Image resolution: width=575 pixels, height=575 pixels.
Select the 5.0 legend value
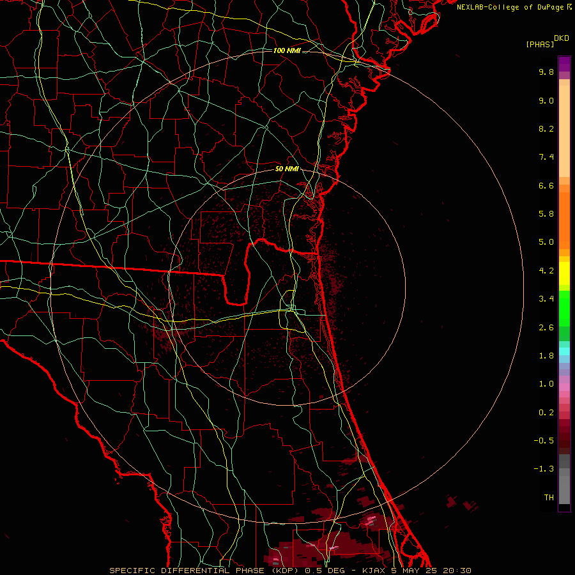(x=546, y=242)
